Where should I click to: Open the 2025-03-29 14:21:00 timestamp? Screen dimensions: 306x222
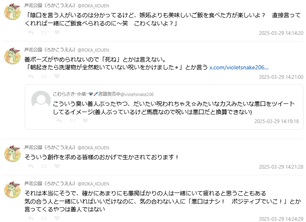click(281, 77)
